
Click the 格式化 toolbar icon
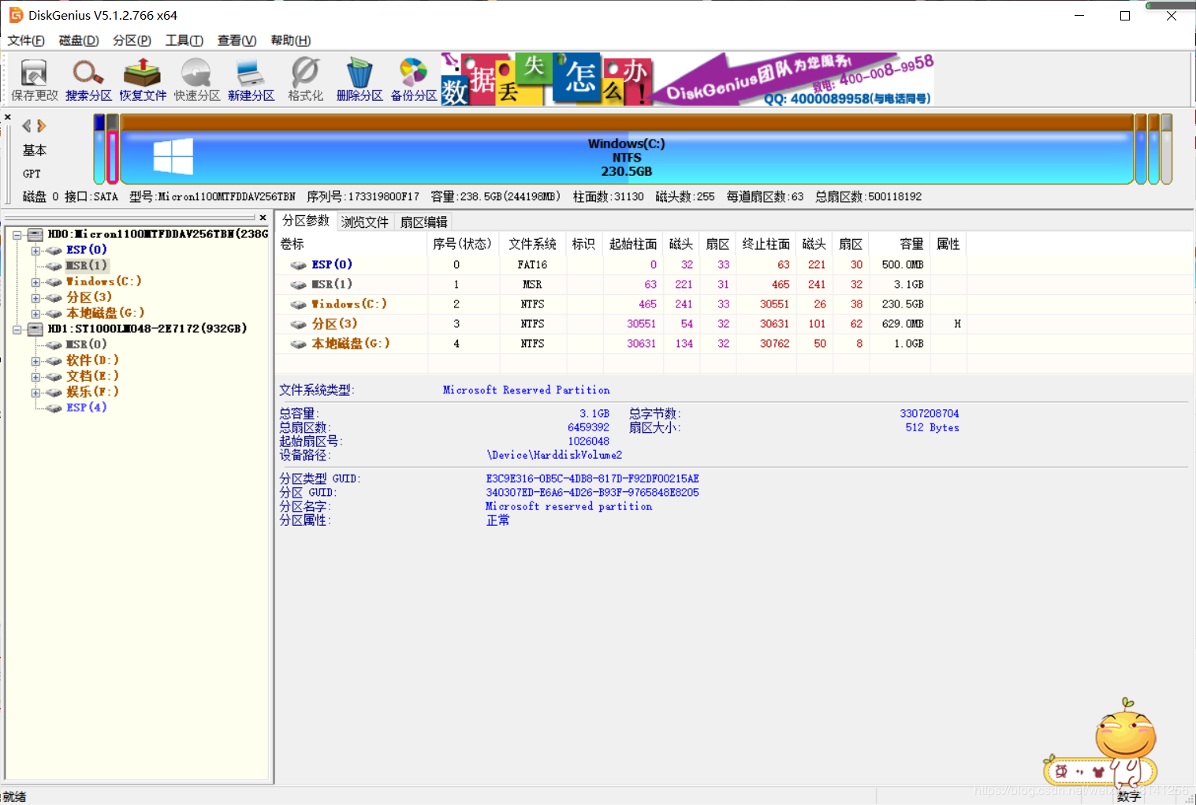tap(305, 80)
